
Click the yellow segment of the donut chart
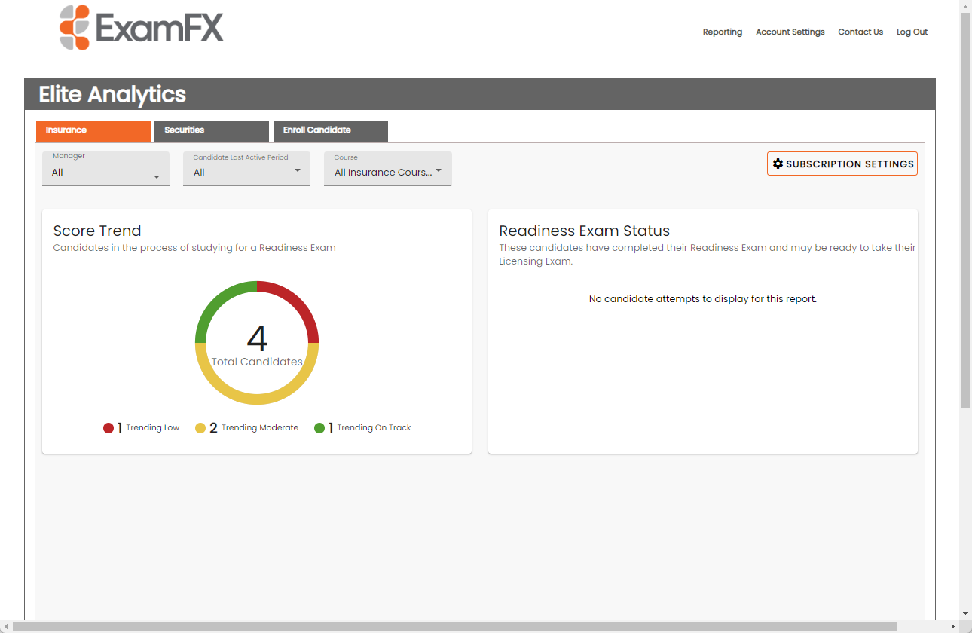[x=257, y=399]
